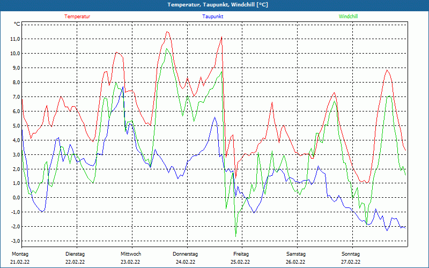
Task: Click the Samstag day label
Action: [x=296, y=254]
